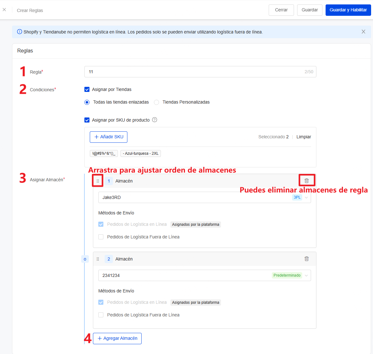Viewport: 373px width, 354px height.
Task: Select Tiendas Personalizadas option
Action: pos(156,102)
